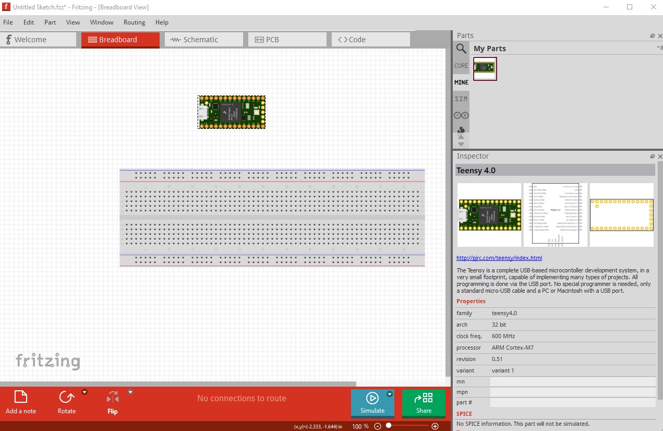Click the Teensy 4.0 title field
This screenshot has width=663, height=431.
pos(555,170)
